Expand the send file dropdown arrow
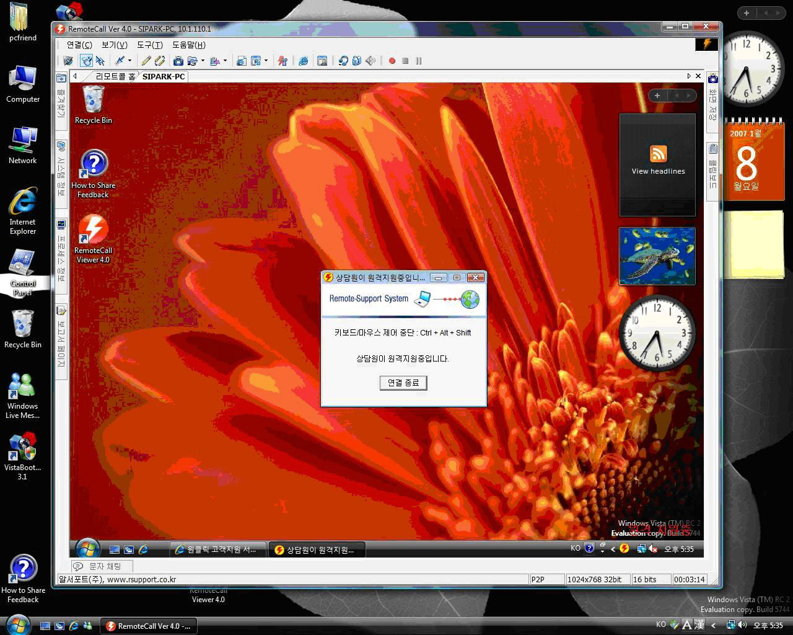 pyautogui.click(x=225, y=61)
